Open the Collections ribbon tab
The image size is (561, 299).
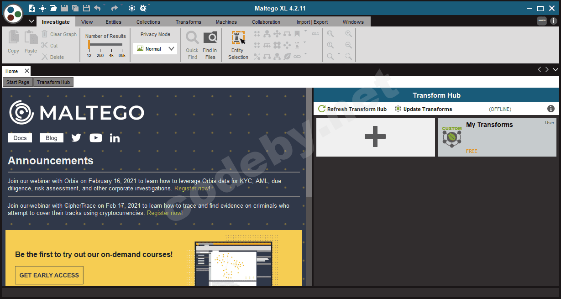148,22
